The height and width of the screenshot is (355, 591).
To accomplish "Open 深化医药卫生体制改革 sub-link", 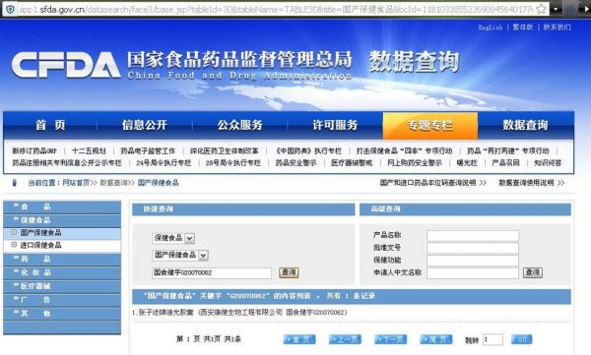I will point(225,151).
